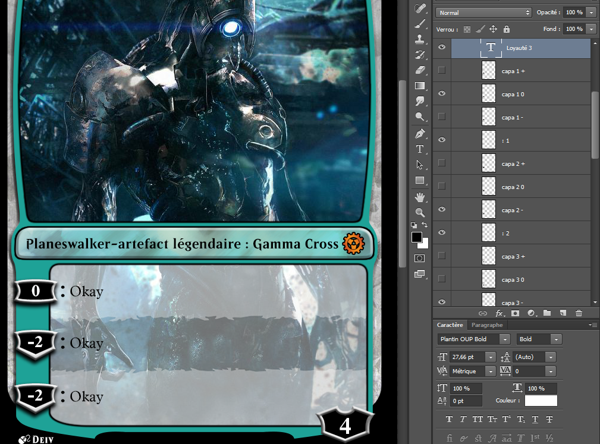This screenshot has width=600, height=444.
Task: Select the Eraser tool
Action: tap(420, 70)
